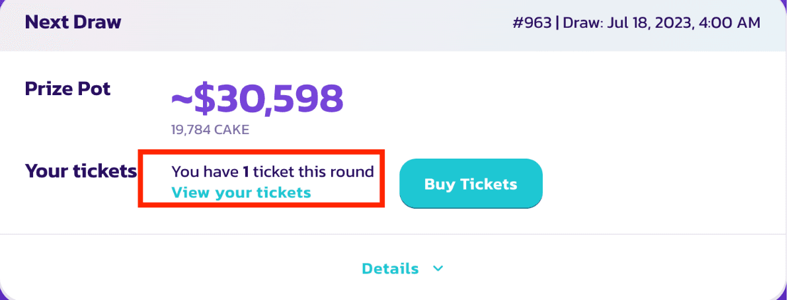This screenshot has height=300, width=788.
Task: Click the ~$30,598 prize amount
Action: point(258,99)
